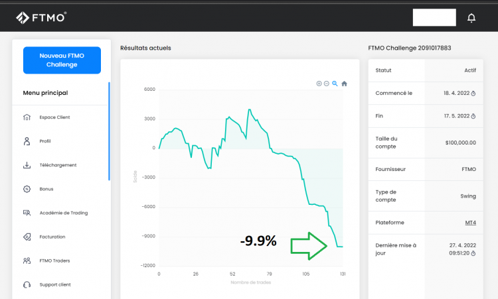
Task: Open the Académie de Trading menu item
Action: (x=64, y=213)
